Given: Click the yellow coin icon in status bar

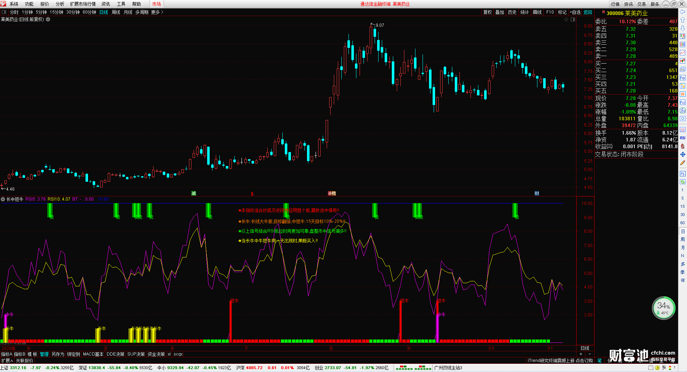Looking at the screenshot, I should click(x=657, y=368).
